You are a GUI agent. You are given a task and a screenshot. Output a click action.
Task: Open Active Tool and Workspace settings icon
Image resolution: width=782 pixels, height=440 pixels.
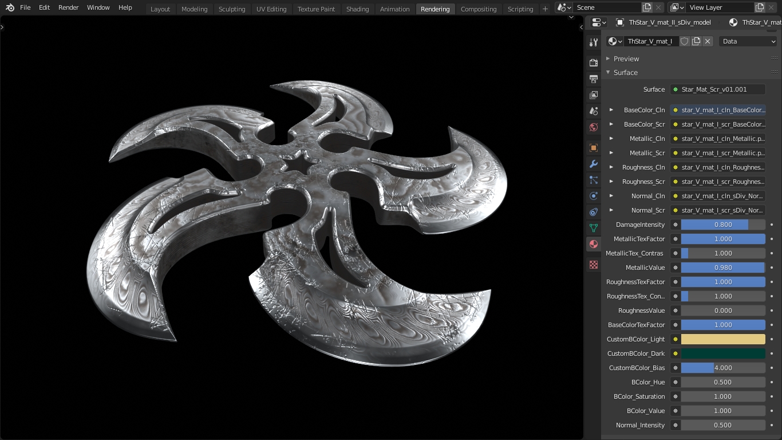[594, 43]
